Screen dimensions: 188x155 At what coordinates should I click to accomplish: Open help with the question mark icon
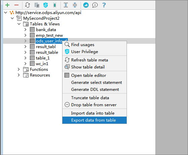(104, 5)
